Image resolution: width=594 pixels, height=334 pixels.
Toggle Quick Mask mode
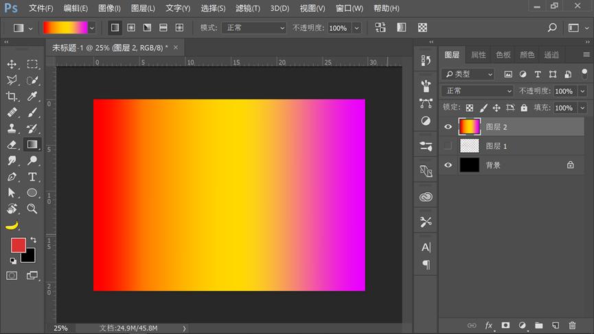point(12,276)
